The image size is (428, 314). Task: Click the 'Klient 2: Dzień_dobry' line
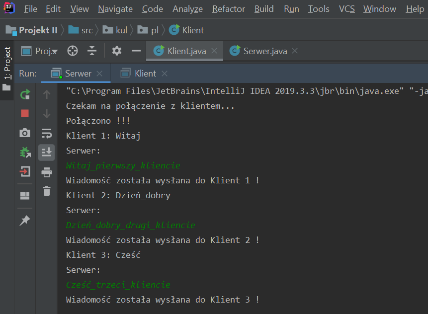[x=118, y=196]
